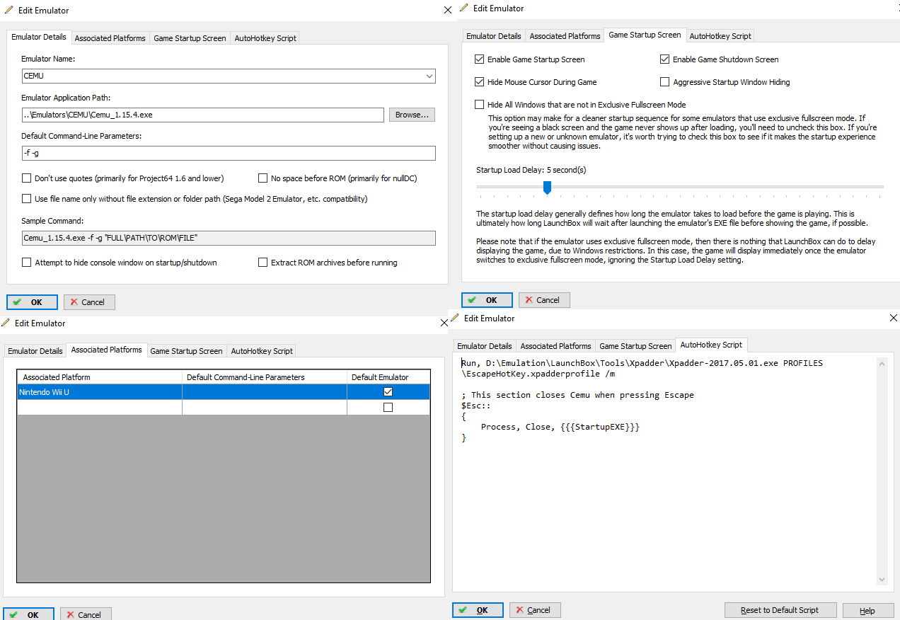900x620 pixels.
Task: Click OK in the Associated Platforms window
Action: click(x=28, y=615)
